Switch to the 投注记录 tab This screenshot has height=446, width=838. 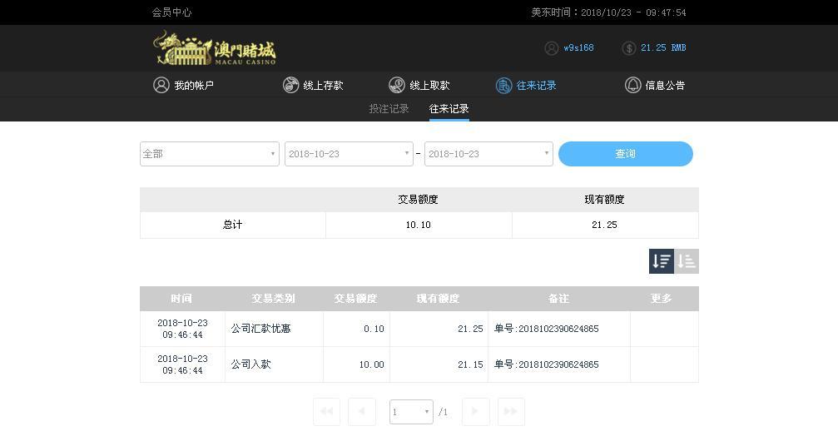(389, 109)
